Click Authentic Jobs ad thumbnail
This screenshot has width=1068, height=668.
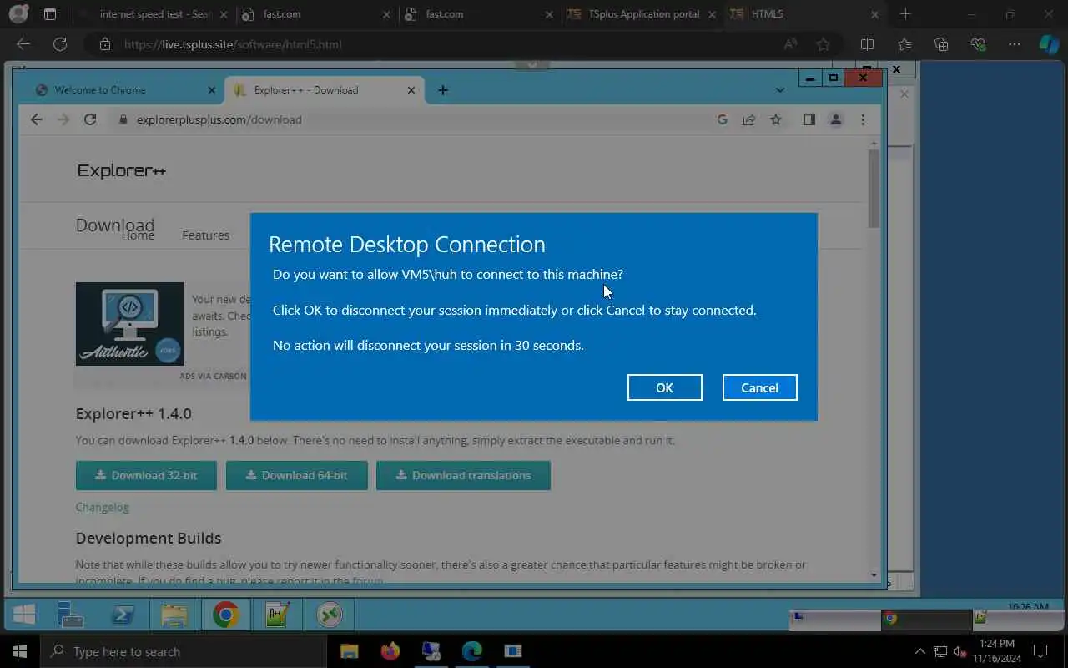pyautogui.click(x=130, y=324)
